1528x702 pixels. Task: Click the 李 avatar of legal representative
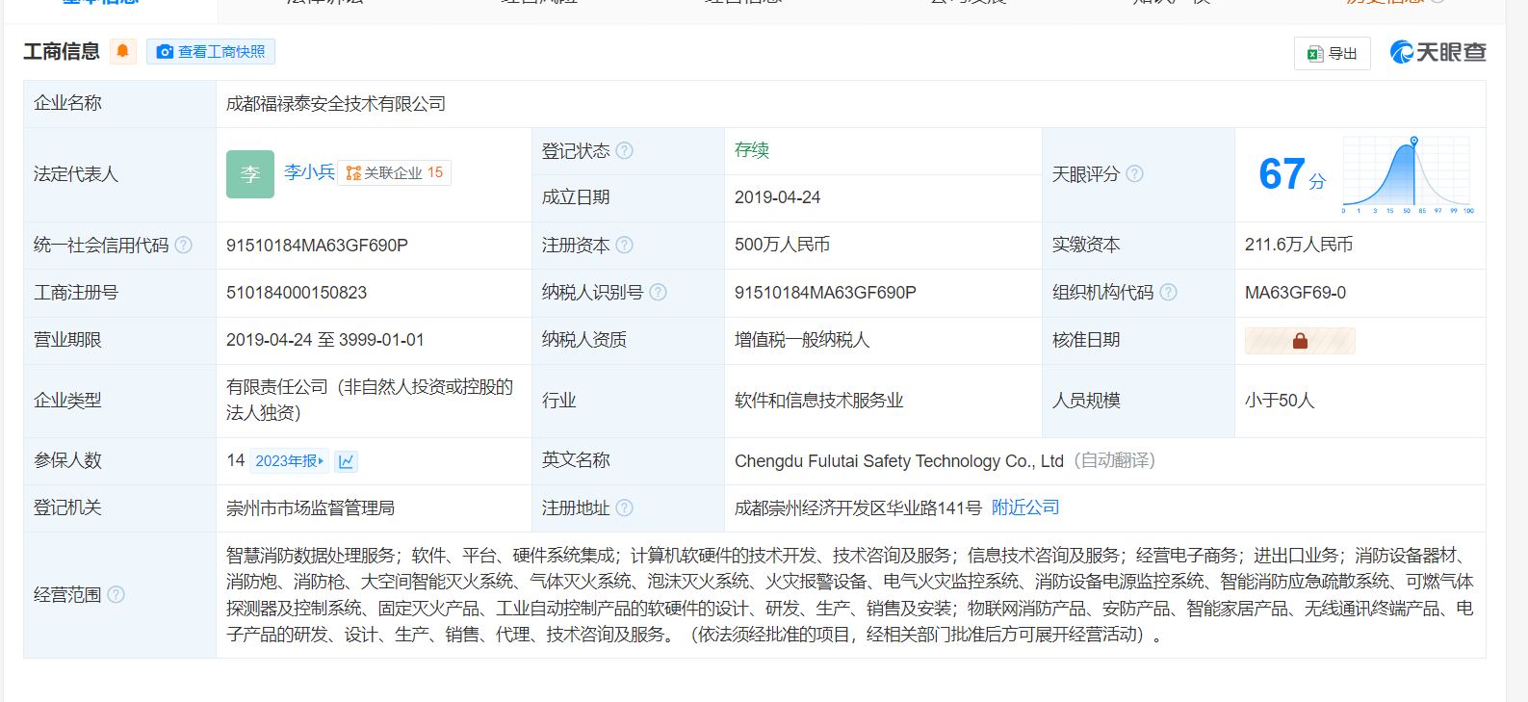(250, 174)
